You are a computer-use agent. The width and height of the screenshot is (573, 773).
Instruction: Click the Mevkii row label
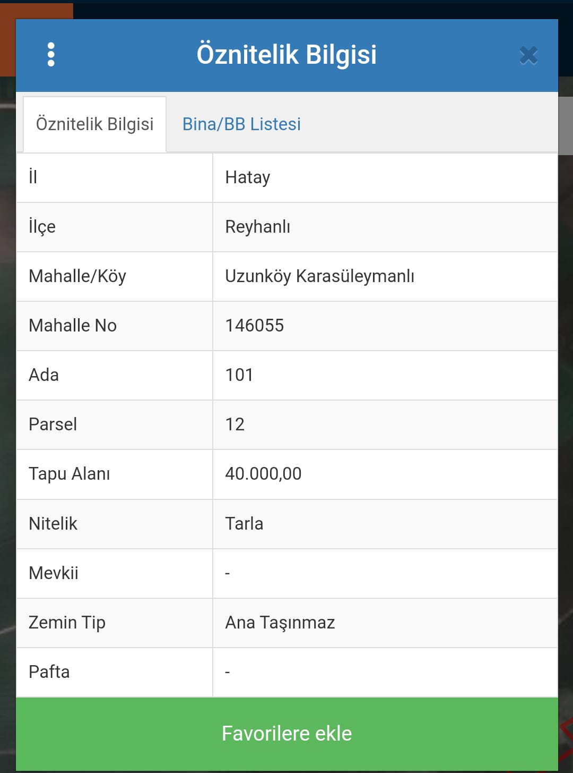[54, 573]
